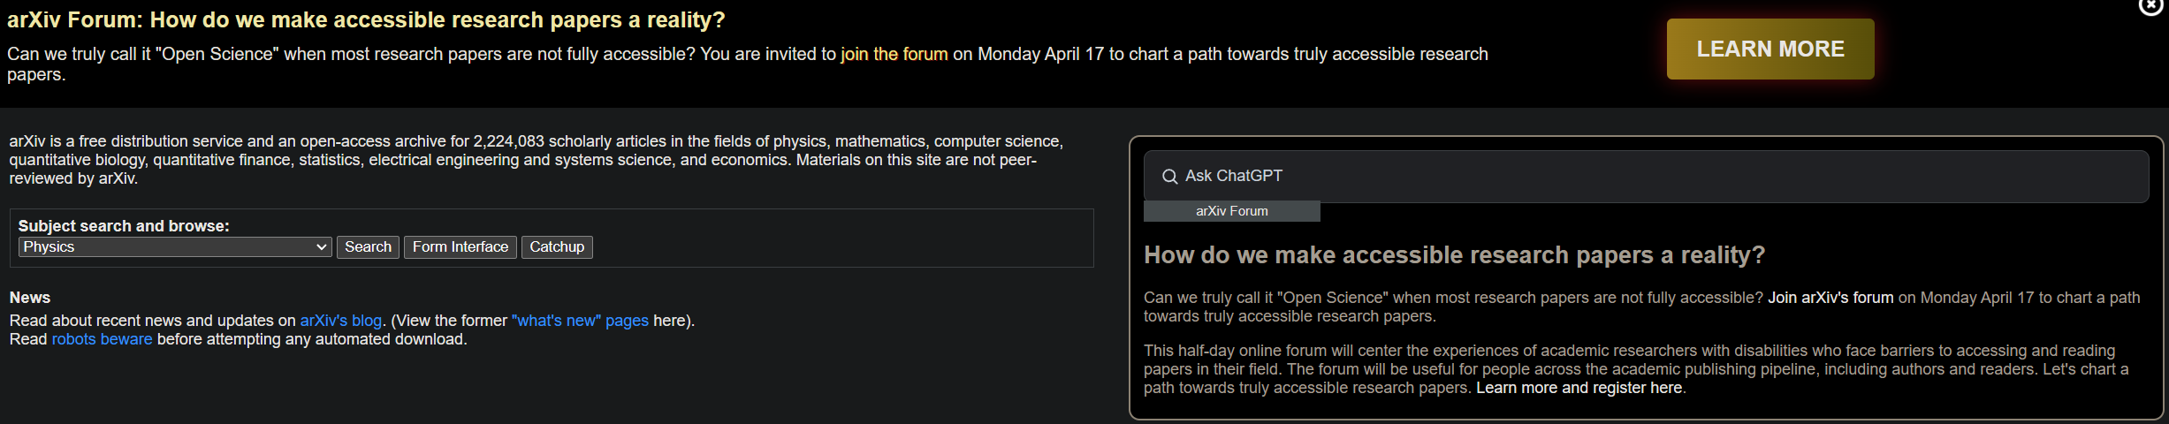
Task: Click the forum panel's accessible research papers heading
Action: (1454, 255)
